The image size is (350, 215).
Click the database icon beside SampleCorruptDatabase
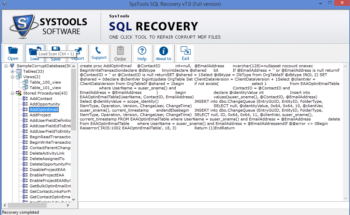click(x=12, y=66)
